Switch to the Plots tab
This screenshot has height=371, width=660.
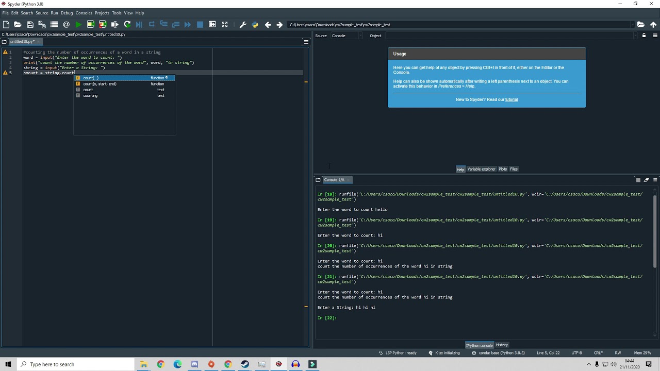(x=503, y=169)
